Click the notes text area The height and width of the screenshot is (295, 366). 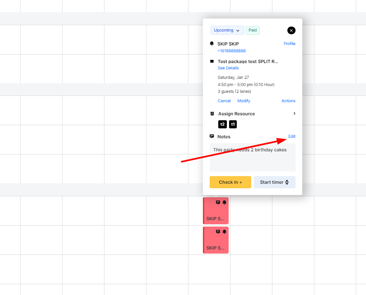(x=252, y=158)
